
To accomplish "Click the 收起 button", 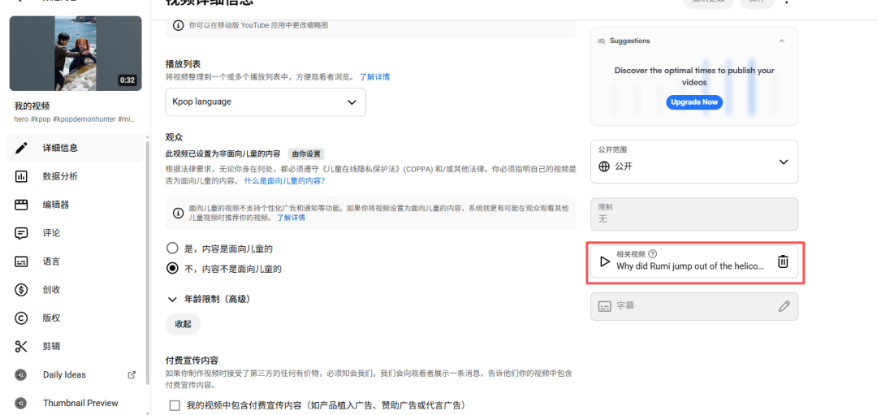I will tap(183, 324).
